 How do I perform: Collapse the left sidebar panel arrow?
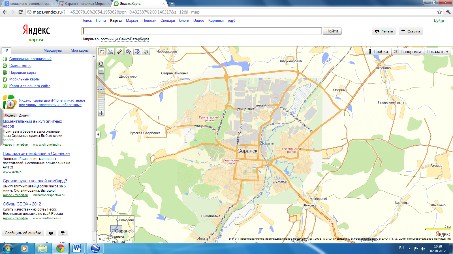(x=98, y=134)
